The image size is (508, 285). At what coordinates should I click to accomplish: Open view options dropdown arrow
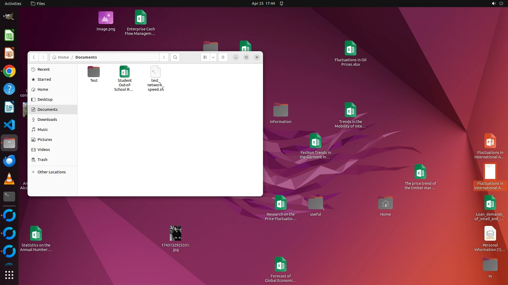(213, 57)
